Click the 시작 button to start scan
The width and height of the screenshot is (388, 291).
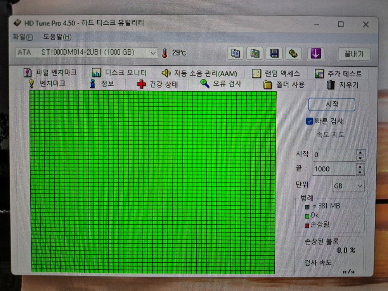click(332, 104)
